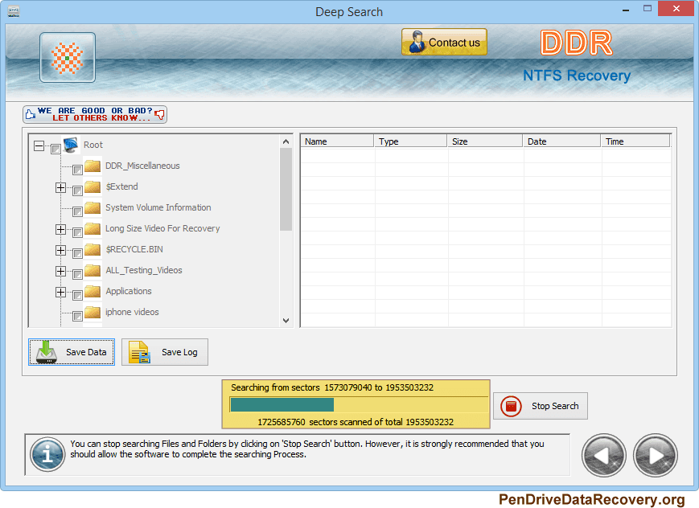This screenshot has width=699, height=508.
Task: Click the orange checkered DDR logo icon
Action: [68, 58]
